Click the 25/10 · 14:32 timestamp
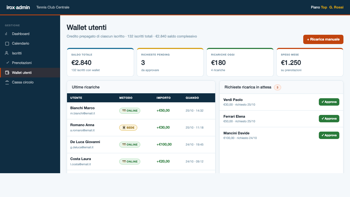Screen dimensions: 350x197 point(194,111)
